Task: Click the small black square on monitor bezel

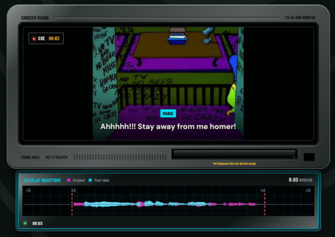Action: pos(309,157)
